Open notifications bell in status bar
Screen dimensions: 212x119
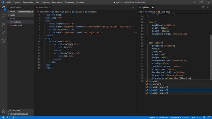(209, 118)
